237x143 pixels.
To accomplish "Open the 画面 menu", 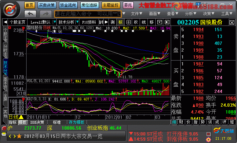I will coord(154,14).
